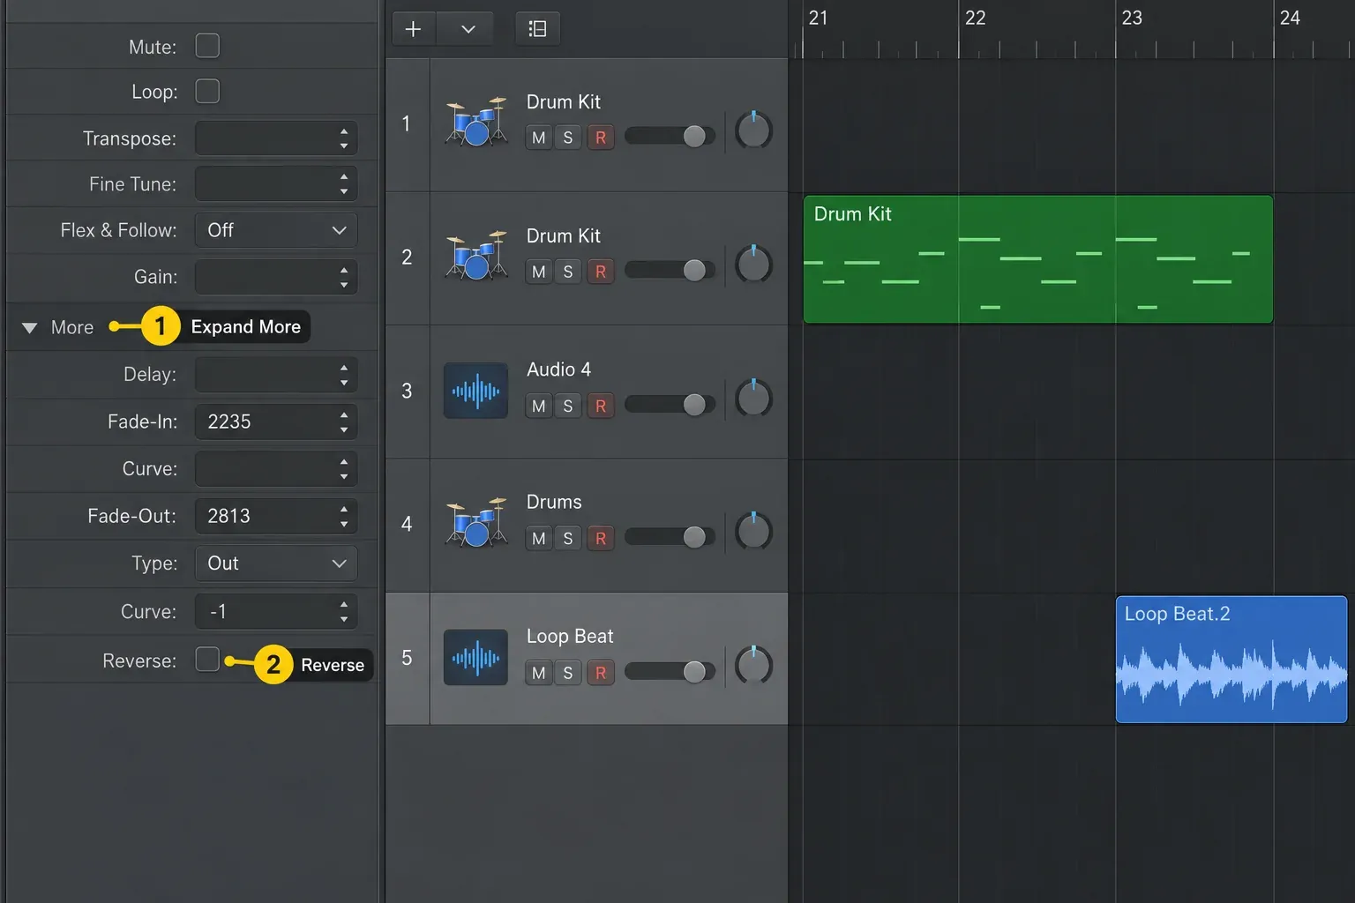Click volume slider on Loop Beat track
1355x903 pixels.
pyautogui.click(x=670, y=672)
